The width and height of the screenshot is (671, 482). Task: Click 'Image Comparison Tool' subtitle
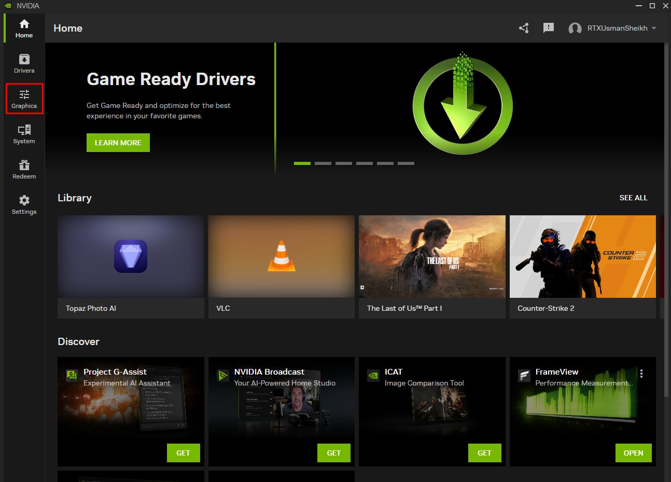[424, 383]
